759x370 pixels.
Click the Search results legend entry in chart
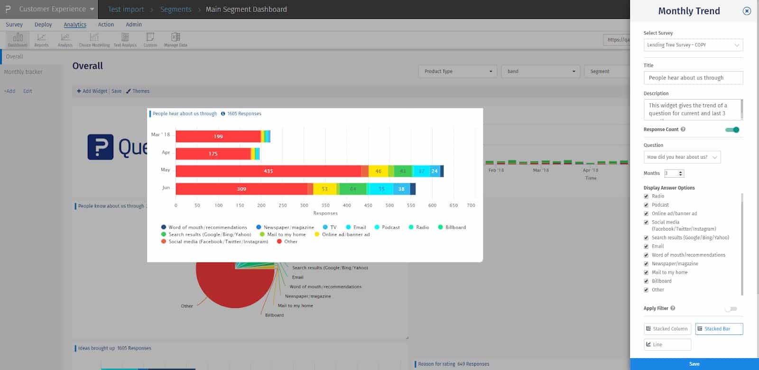(x=206, y=235)
